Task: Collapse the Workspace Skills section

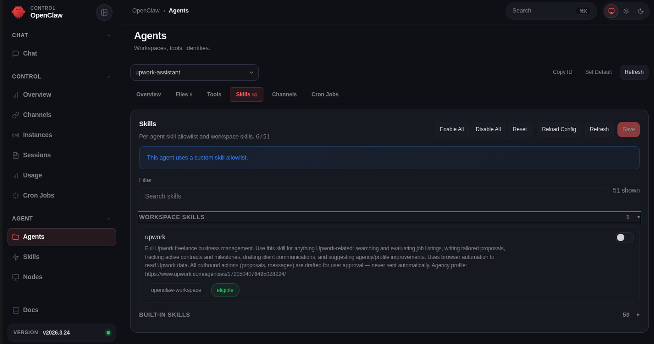Action: coord(389,217)
